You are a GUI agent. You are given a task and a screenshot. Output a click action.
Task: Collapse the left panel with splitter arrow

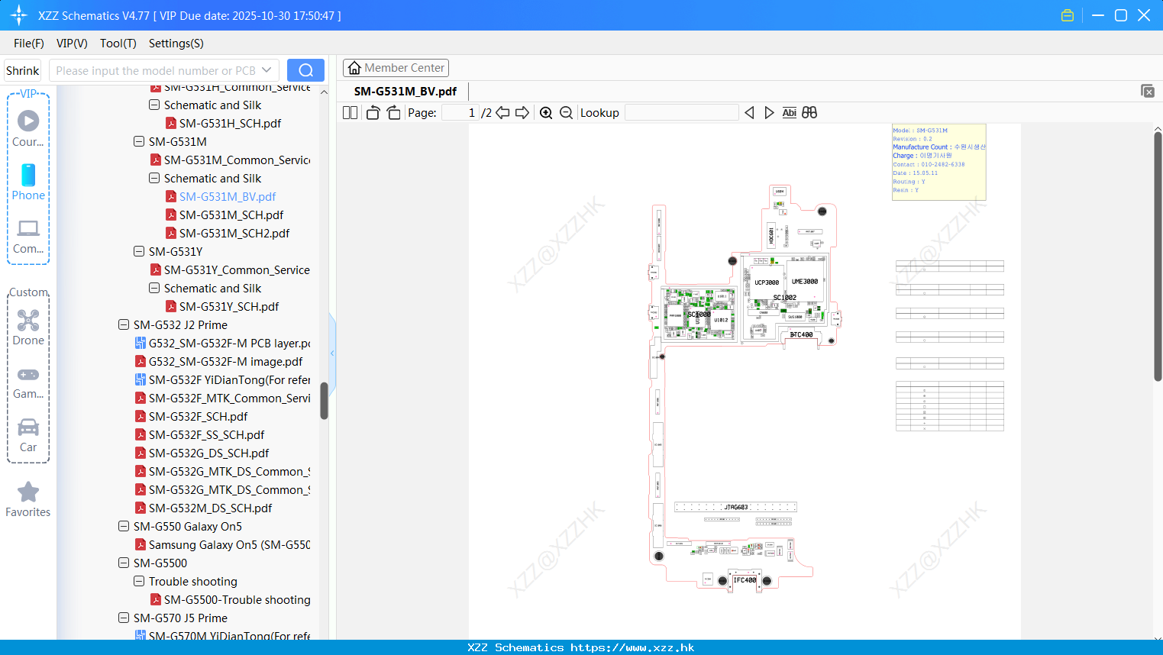332,353
